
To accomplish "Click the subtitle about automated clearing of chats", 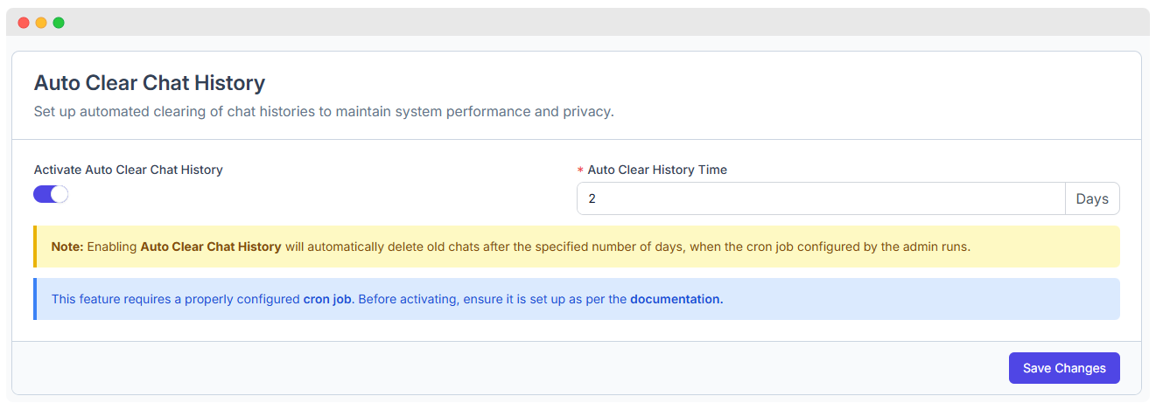I will click(324, 112).
